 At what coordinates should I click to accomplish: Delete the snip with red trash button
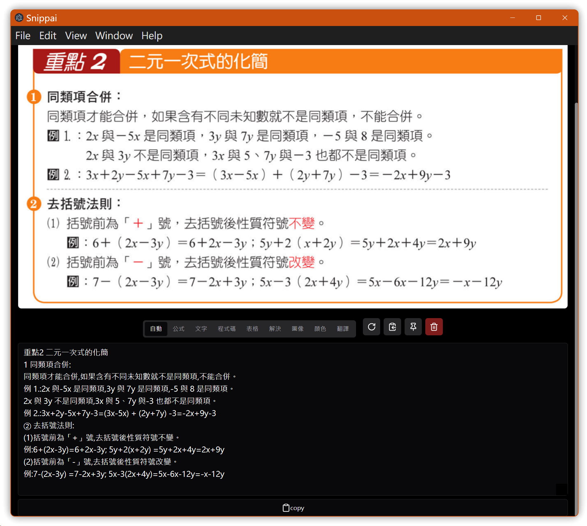tap(434, 327)
